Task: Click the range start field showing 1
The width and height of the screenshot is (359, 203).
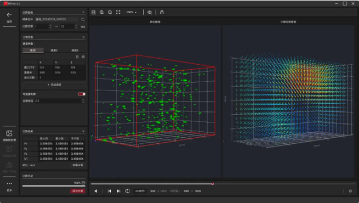Action: 41,26
